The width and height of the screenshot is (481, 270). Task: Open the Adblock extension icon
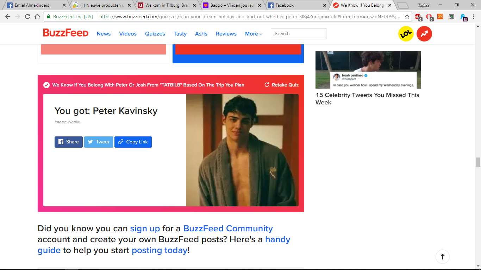tap(418, 17)
